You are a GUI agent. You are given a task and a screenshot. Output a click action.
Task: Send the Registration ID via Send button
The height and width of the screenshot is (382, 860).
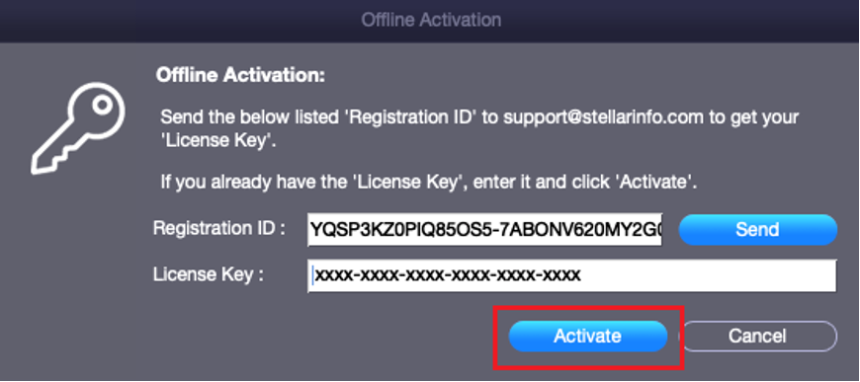click(x=757, y=230)
